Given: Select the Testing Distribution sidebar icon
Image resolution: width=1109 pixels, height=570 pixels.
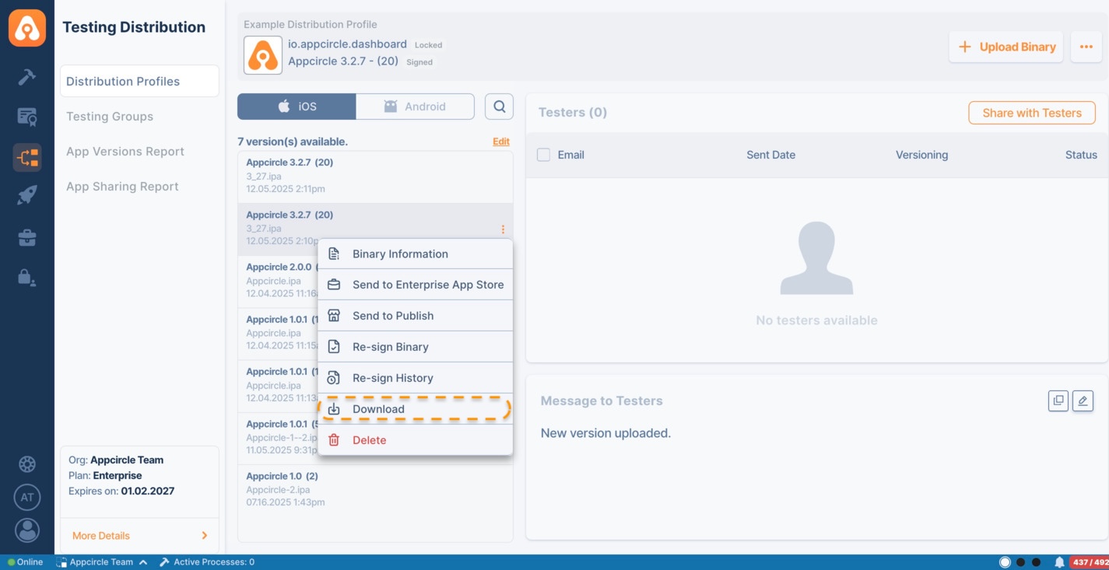Looking at the screenshot, I should point(27,157).
